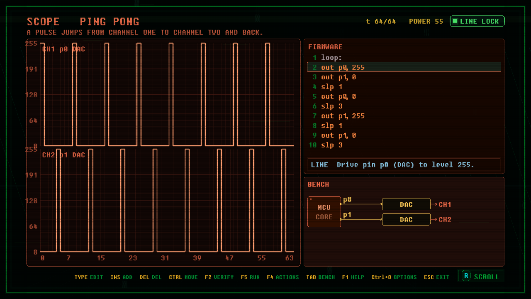The height and width of the screenshot is (299, 531).
Task: Select firmware line 10 'slp 3'
Action: point(404,145)
